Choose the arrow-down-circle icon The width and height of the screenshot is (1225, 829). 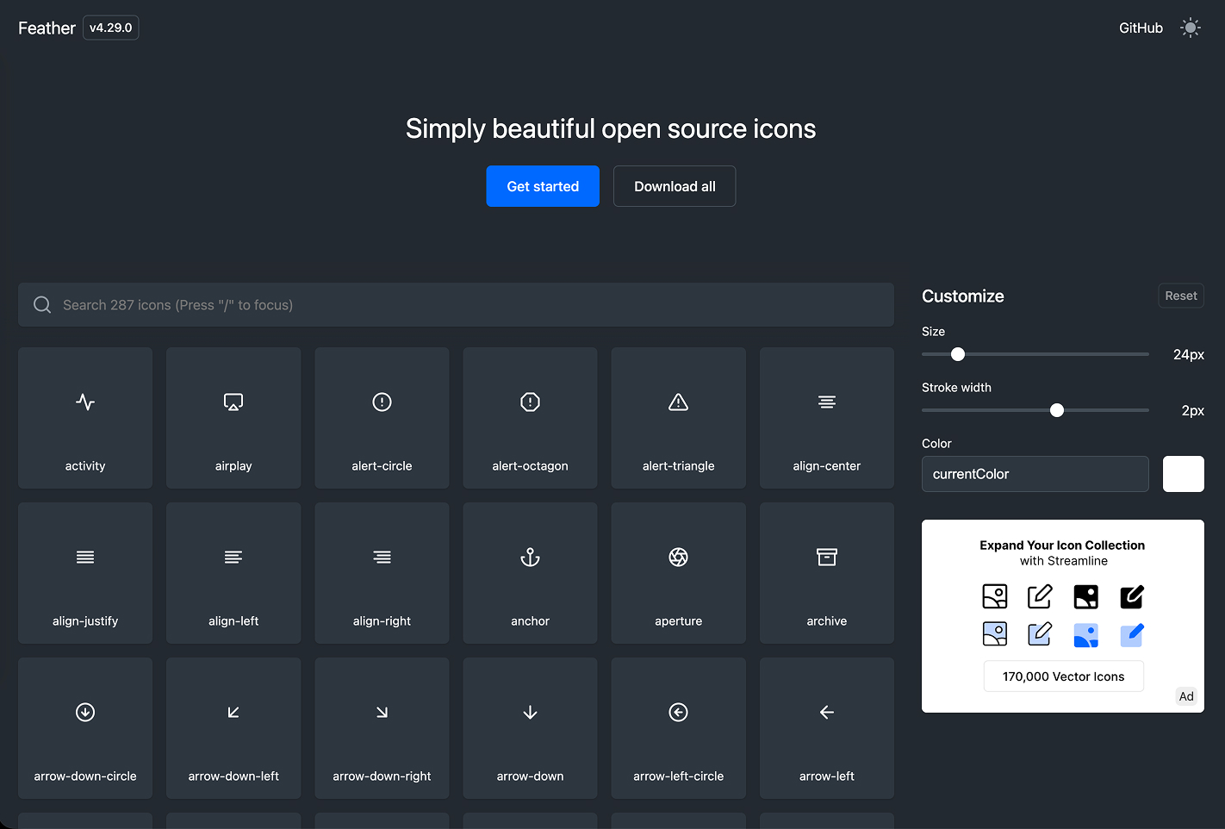[x=85, y=728]
